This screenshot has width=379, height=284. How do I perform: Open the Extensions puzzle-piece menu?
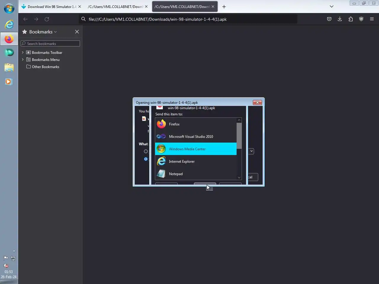pyautogui.click(x=351, y=19)
